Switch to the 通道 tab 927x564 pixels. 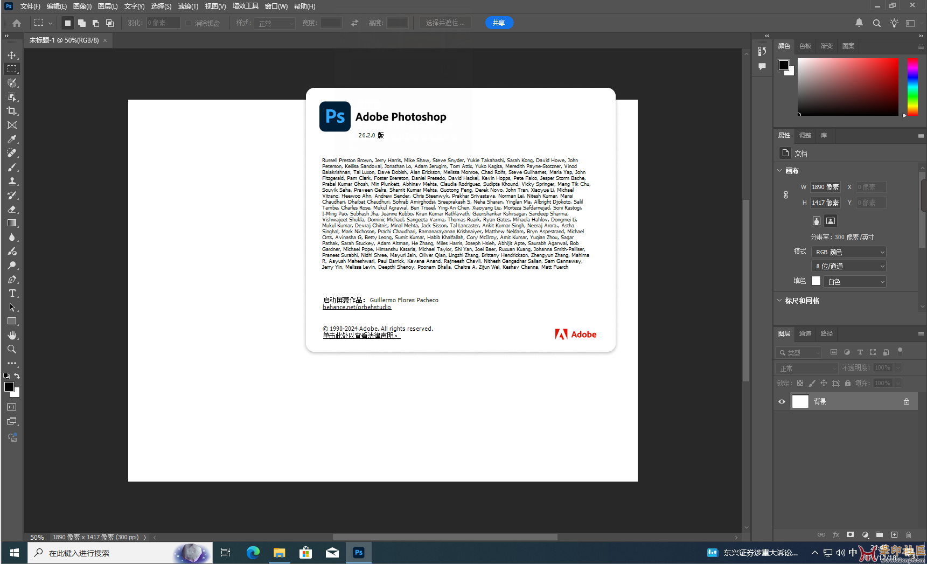[805, 333]
